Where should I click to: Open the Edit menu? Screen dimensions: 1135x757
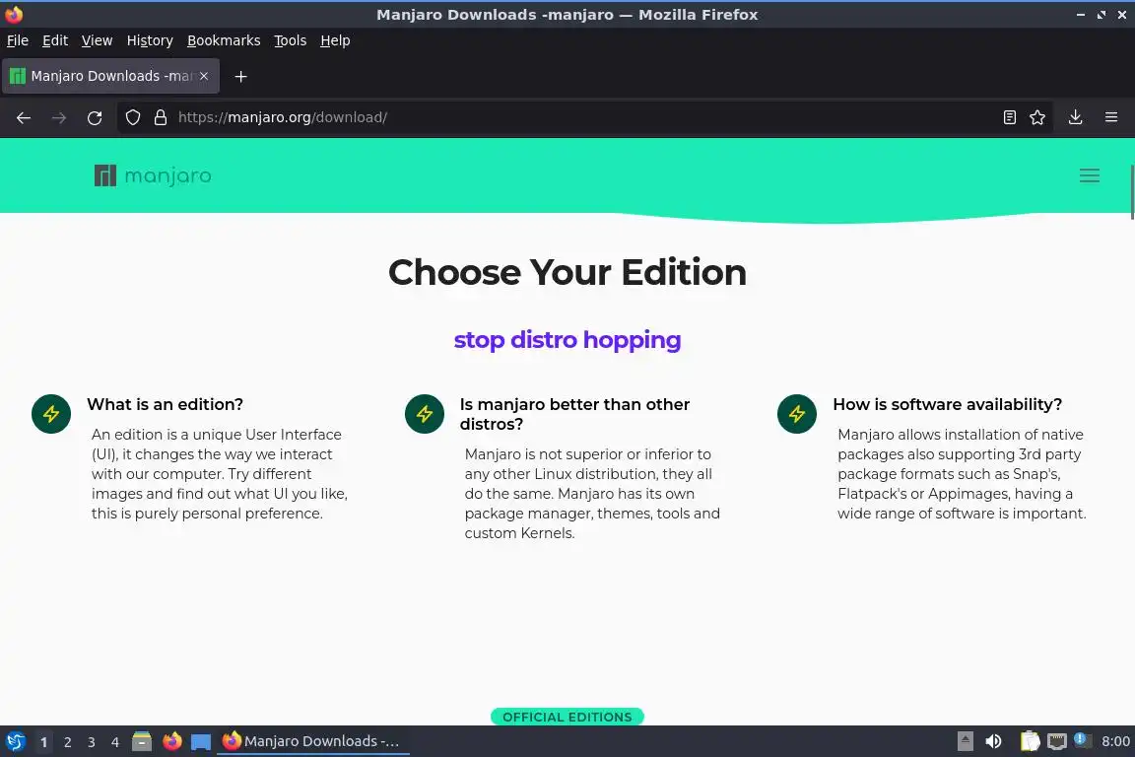tap(55, 40)
